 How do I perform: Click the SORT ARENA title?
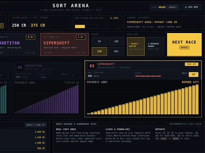point(71,6)
